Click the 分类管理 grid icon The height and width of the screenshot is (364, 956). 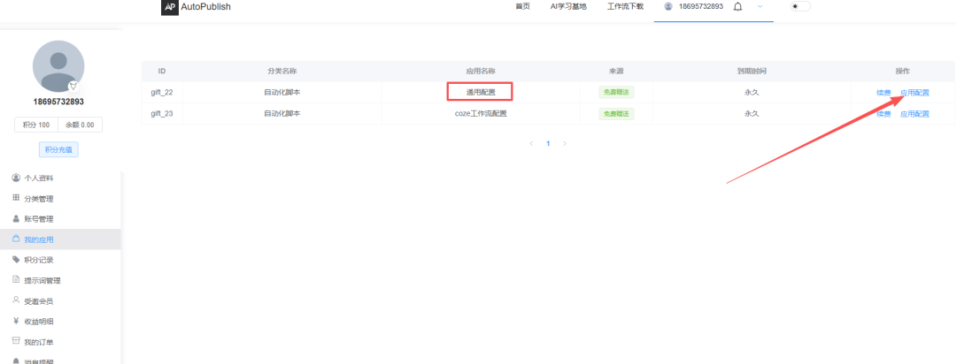(16, 199)
